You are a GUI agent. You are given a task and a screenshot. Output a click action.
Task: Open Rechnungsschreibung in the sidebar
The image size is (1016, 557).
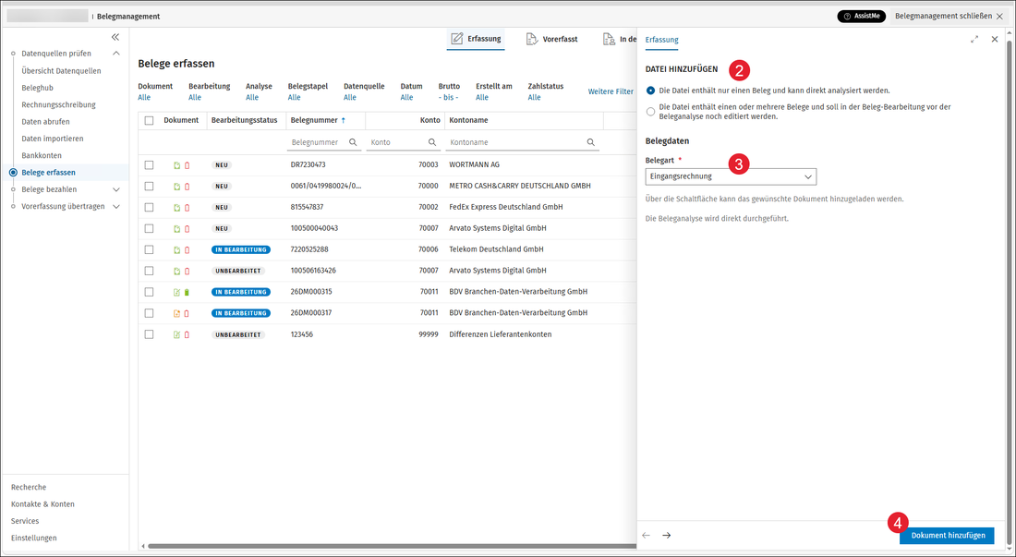(58, 105)
